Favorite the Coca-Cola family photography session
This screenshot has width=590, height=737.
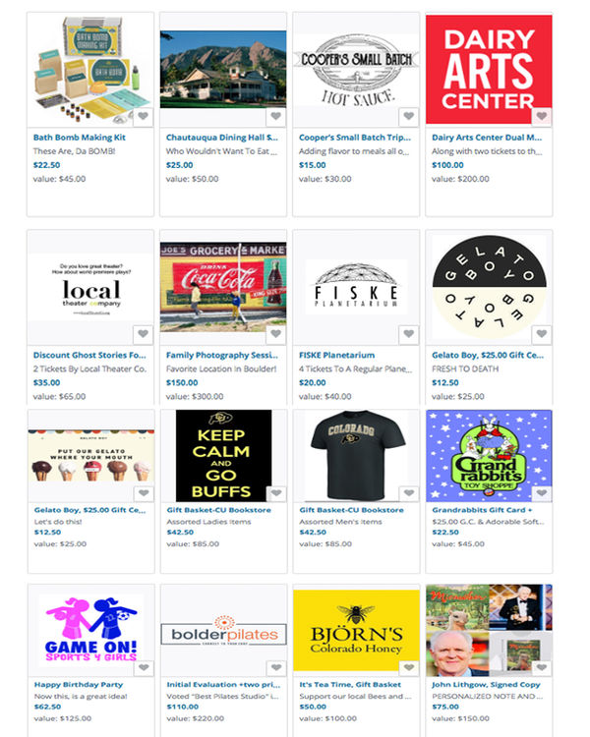[x=276, y=334]
